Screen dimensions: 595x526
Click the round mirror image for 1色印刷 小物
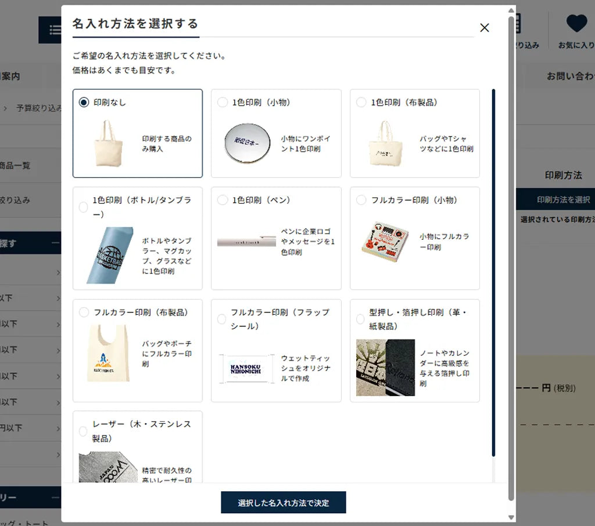click(x=248, y=143)
